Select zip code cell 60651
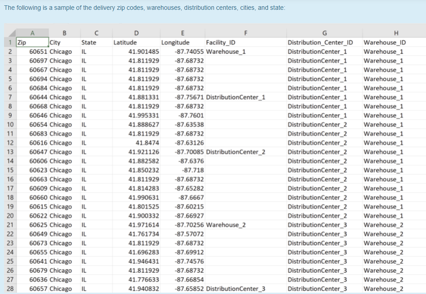 pos(32,51)
